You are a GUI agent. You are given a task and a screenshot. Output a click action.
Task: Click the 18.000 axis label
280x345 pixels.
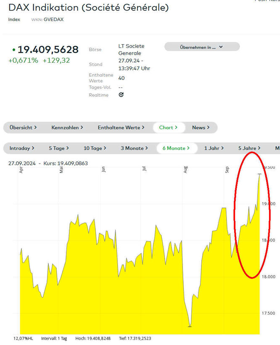point(268,276)
